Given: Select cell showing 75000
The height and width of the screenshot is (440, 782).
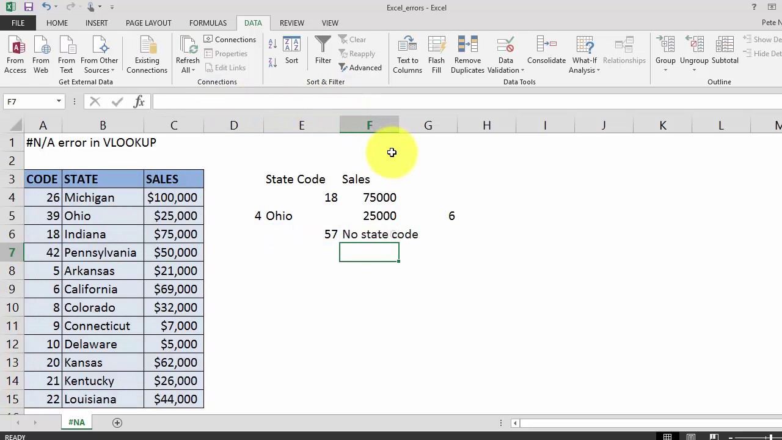Looking at the screenshot, I should [369, 197].
